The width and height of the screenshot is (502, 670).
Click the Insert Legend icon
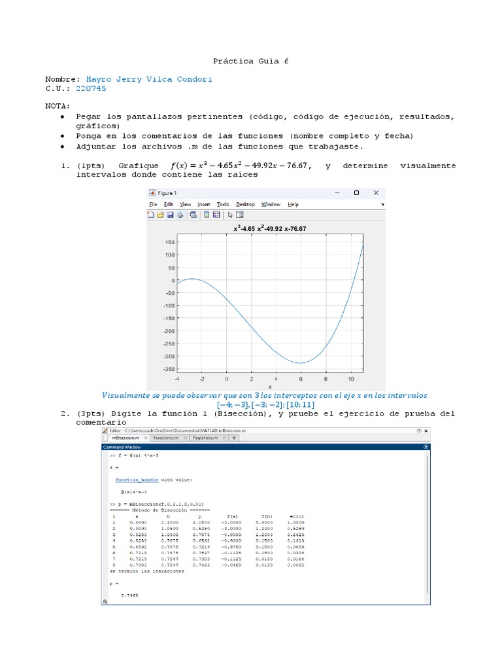[216, 215]
